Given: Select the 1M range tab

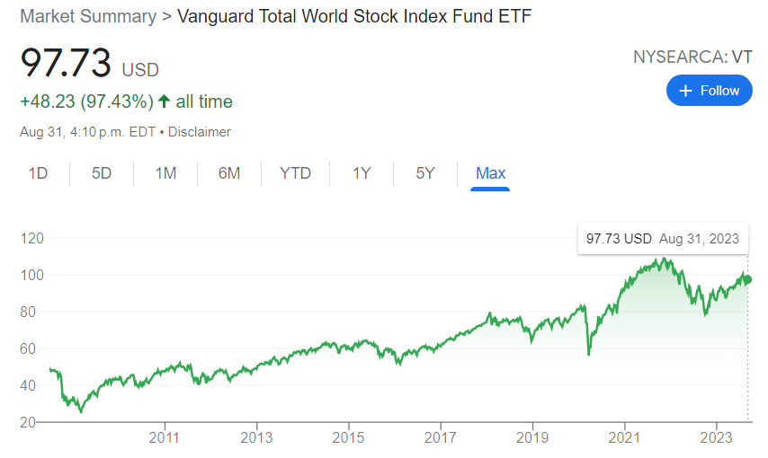Looking at the screenshot, I should [x=165, y=173].
